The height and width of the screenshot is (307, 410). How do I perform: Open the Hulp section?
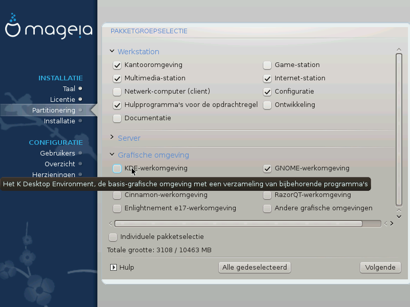127,267
